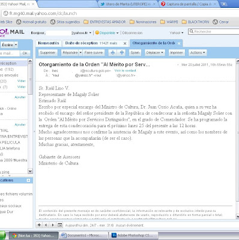Open the Actions dropdown menu

pos(198,53)
